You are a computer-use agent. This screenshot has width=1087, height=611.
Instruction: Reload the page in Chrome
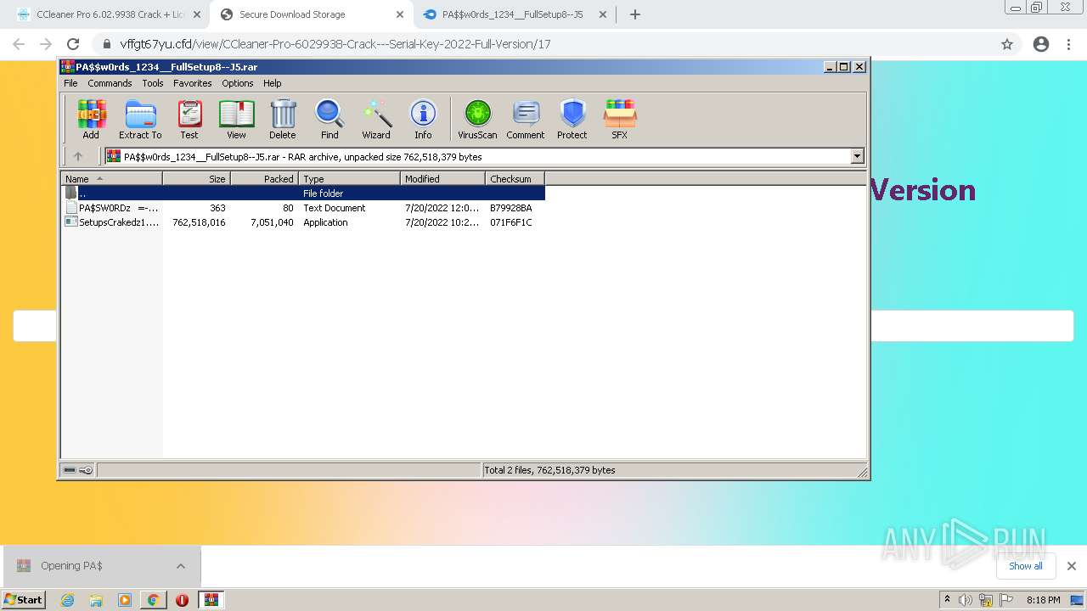[73, 44]
